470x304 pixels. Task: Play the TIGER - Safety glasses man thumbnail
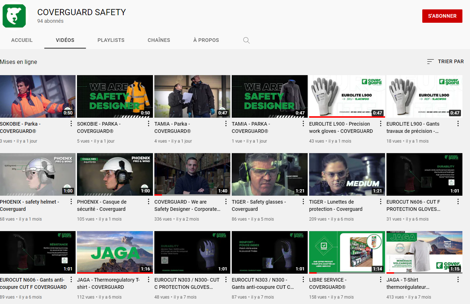(270, 174)
